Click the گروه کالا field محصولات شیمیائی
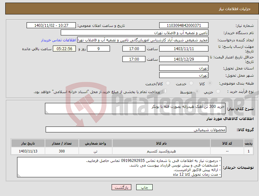Screen dimensions: 259x196 [x=136, y=130]
